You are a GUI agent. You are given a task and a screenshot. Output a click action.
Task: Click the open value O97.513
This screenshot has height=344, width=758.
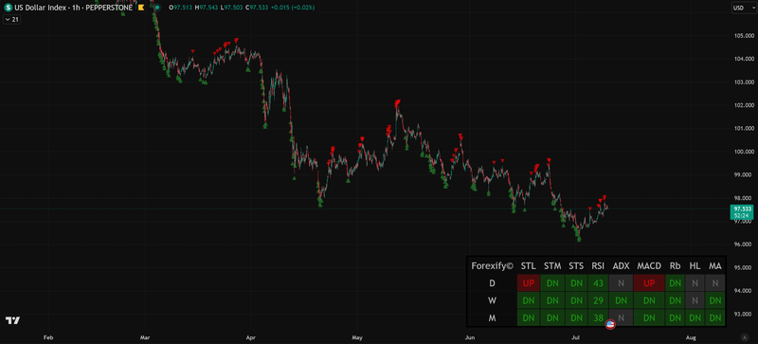click(179, 8)
